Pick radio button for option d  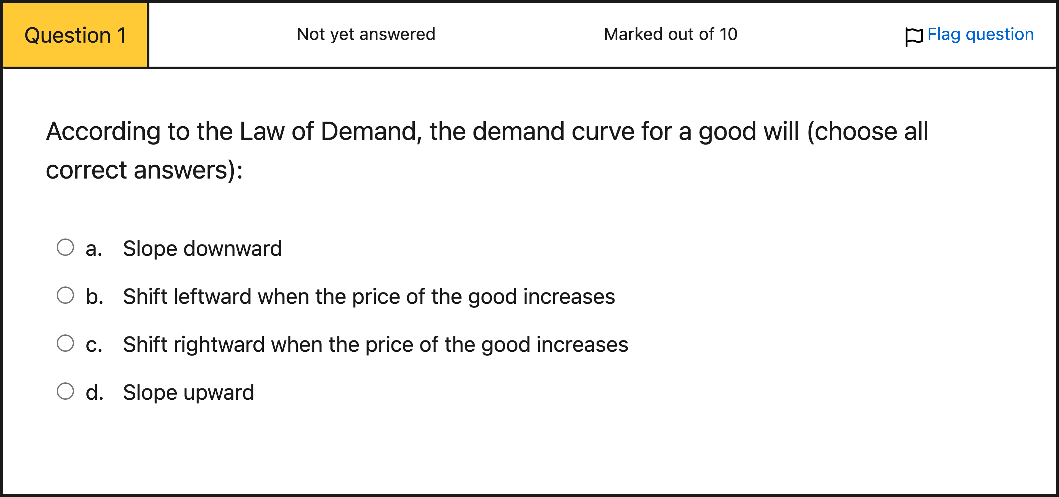(65, 391)
